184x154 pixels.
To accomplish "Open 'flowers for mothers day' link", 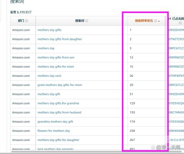I will point(54,131).
